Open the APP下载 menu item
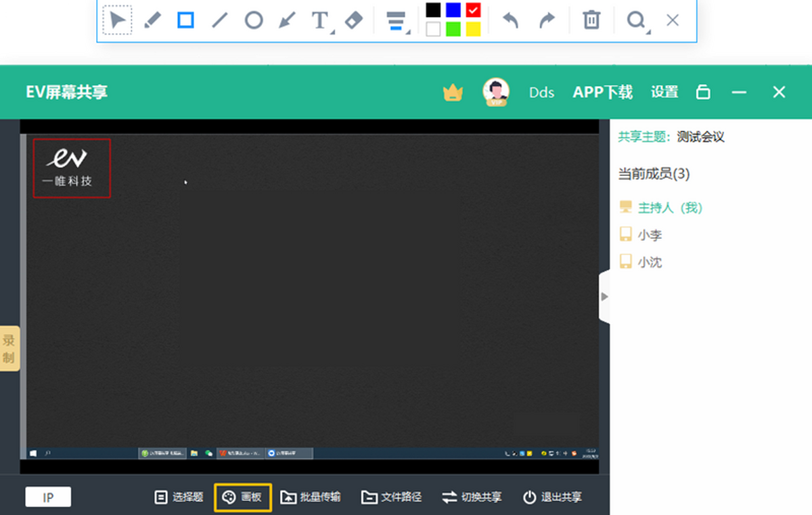The width and height of the screenshot is (812, 515). point(603,92)
